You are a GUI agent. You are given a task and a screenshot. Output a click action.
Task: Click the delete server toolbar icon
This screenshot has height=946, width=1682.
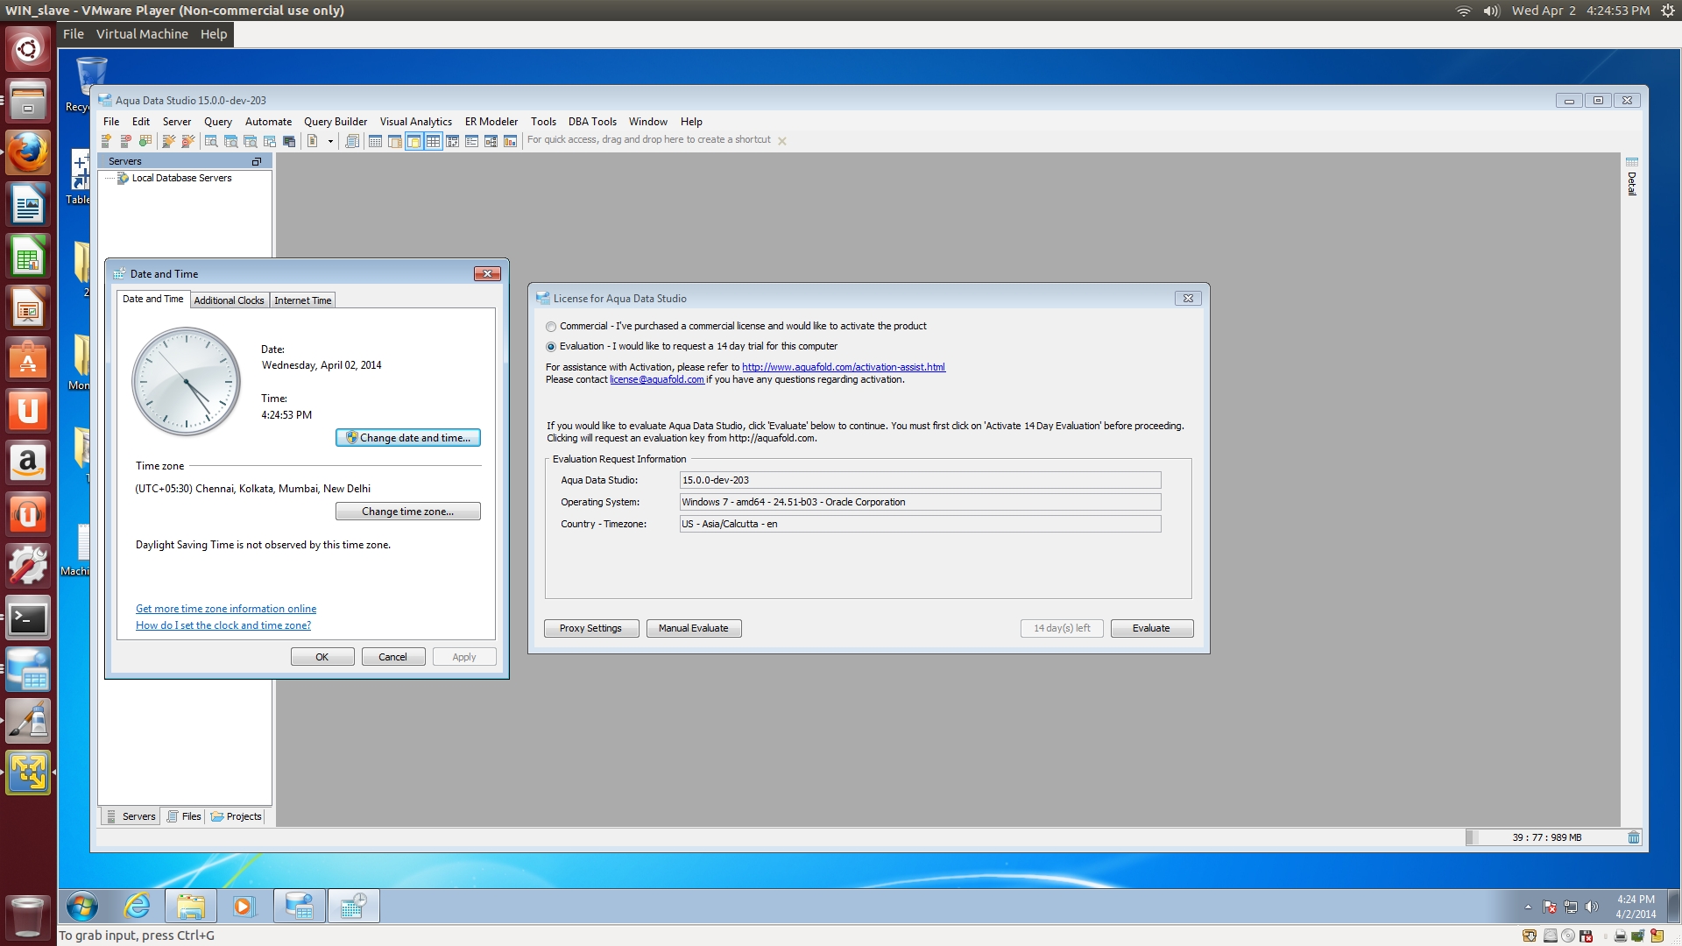pos(125,141)
